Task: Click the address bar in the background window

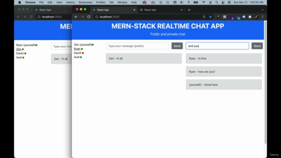Action: coord(54,17)
